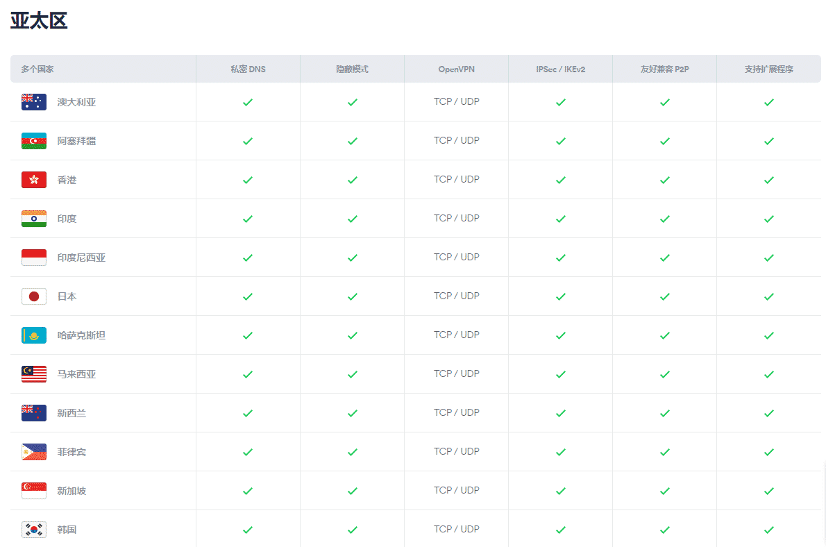The image size is (826, 547).
Task: Click the 隐蔽模式 checkmark for 香港
Action: click(352, 180)
